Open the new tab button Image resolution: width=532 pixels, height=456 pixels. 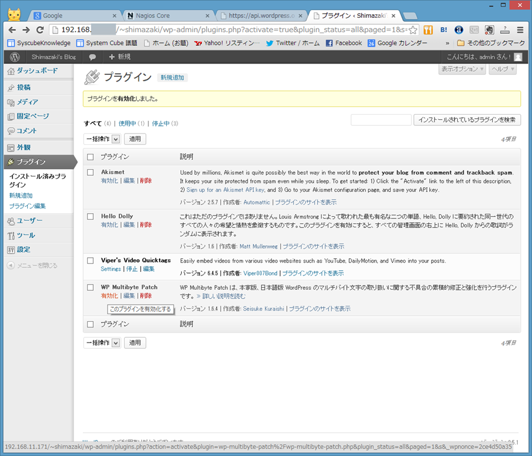click(x=410, y=16)
